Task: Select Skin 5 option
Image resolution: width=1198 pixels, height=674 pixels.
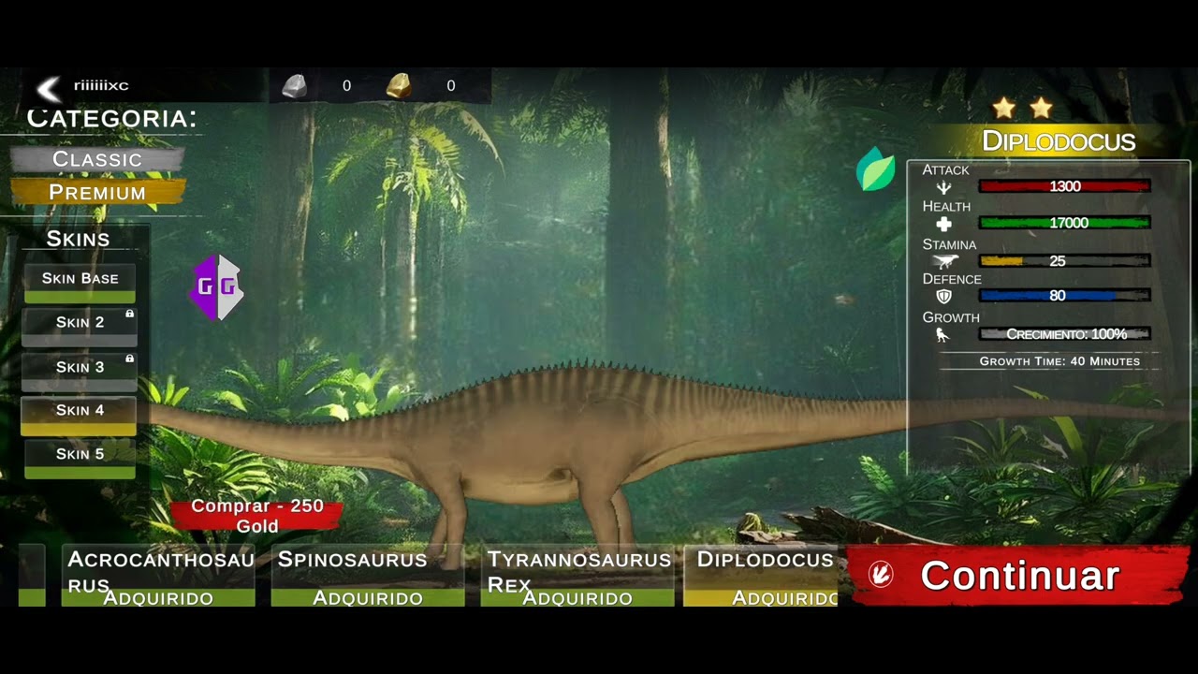Action: point(80,459)
